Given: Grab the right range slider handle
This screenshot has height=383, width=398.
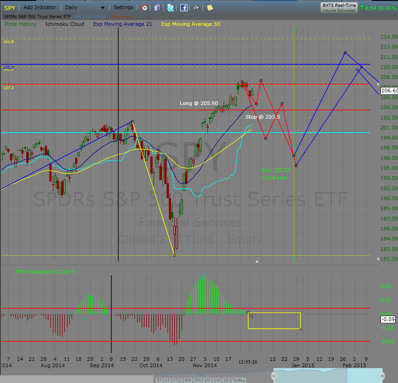Looking at the screenshot, I should (383, 376).
